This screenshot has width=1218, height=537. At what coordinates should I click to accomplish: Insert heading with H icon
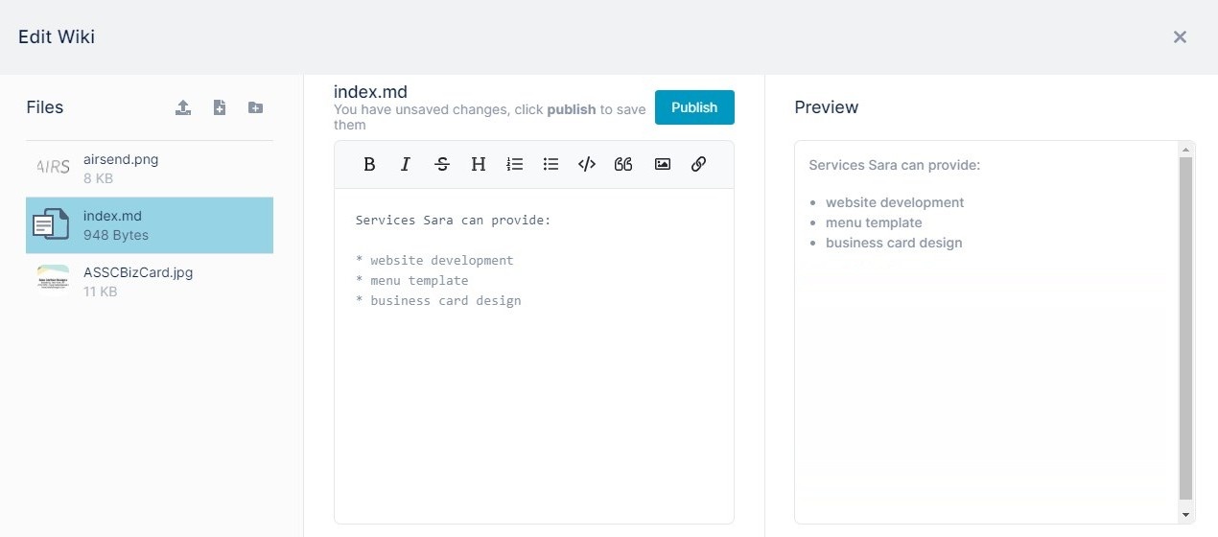click(x=479, y=164)
